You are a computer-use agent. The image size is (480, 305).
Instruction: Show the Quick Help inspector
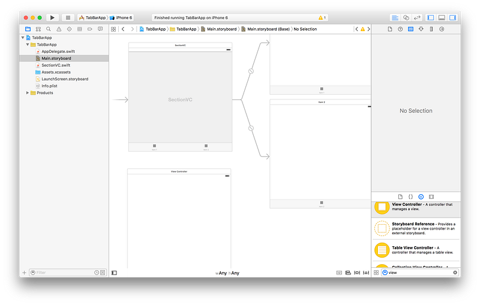pos(400,29)
